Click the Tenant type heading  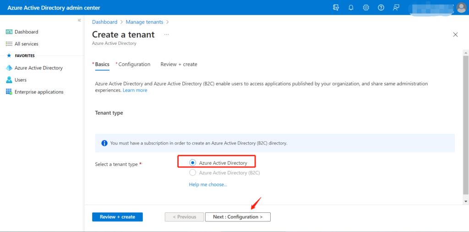(x=109, y=113)
